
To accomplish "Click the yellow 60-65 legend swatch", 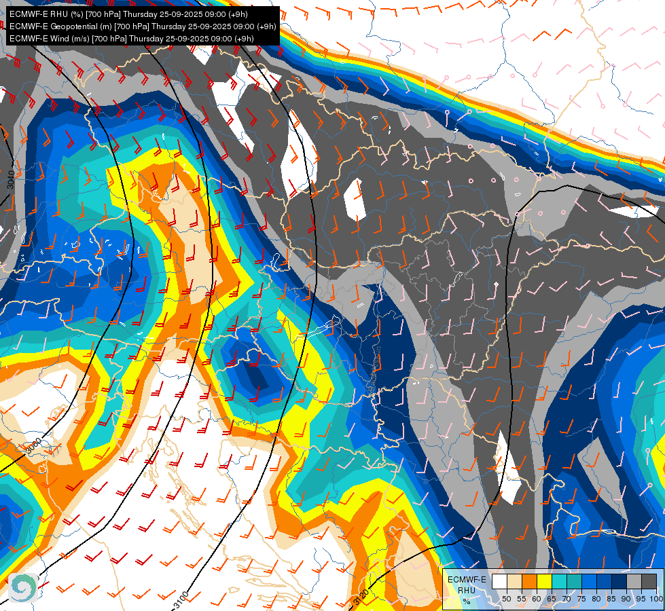I will click(544, 581).
